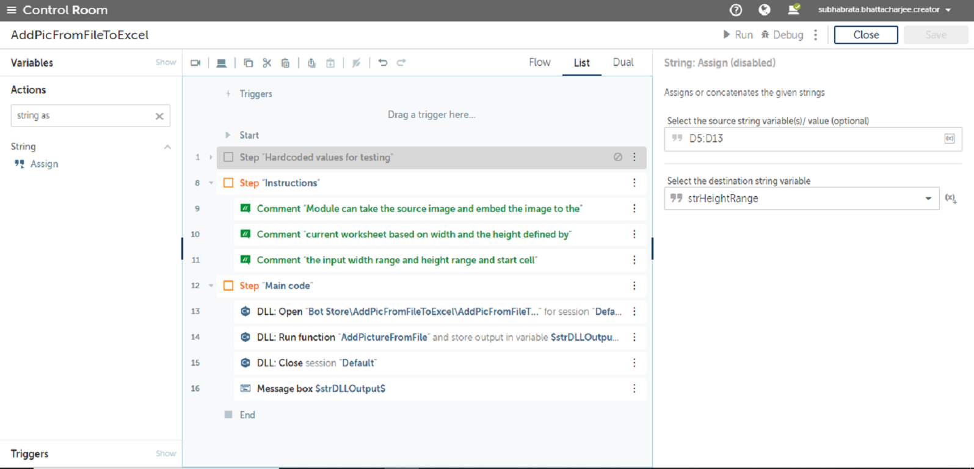Click the device status icon in header

point(793,10)
